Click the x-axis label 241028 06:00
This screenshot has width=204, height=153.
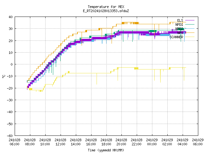click(x=15, y=142)
